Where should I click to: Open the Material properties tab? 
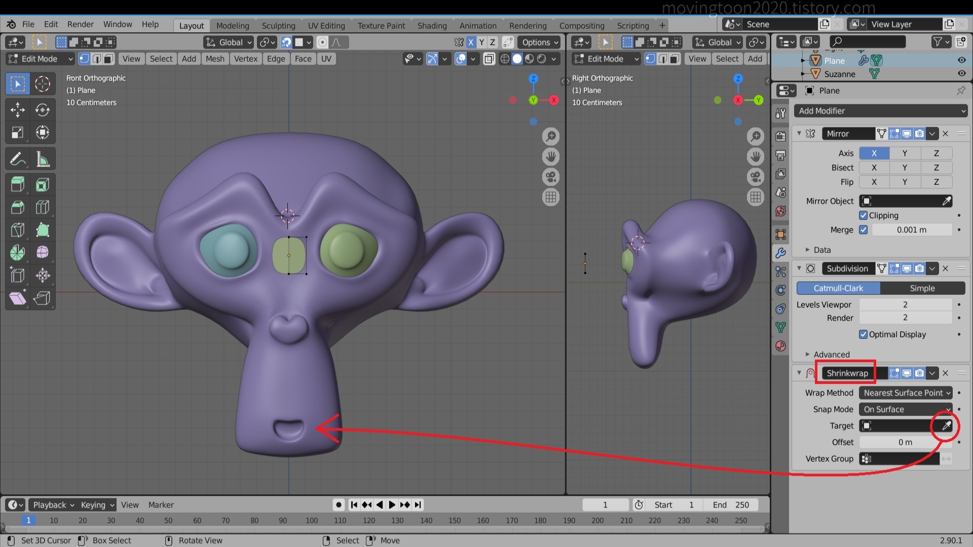pos(780,346)
